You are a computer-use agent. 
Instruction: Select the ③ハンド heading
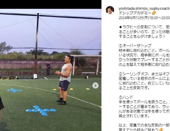(x=126, y=97)
